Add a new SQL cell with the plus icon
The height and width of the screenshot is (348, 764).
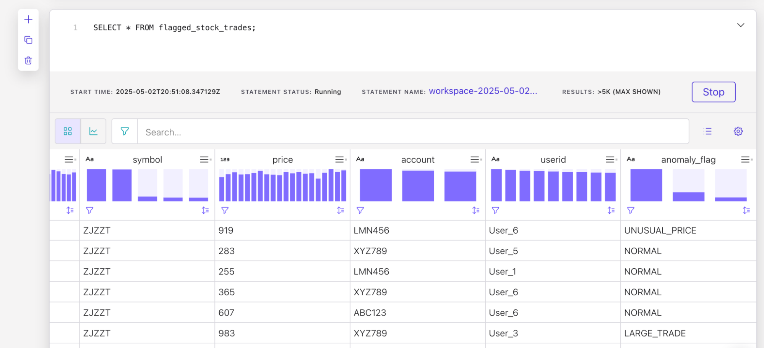[28, 19]
